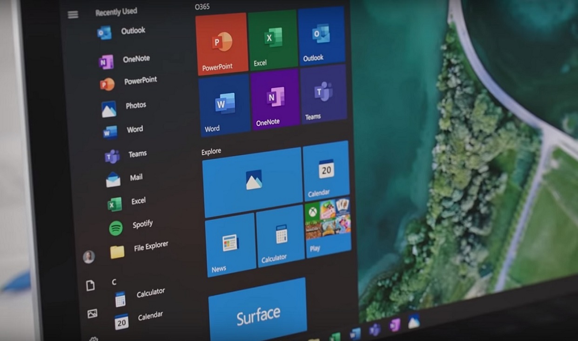Open OneNote in the Recently Used list
The width and height of the screenshot is (578, 341).
tap(125, 60)
